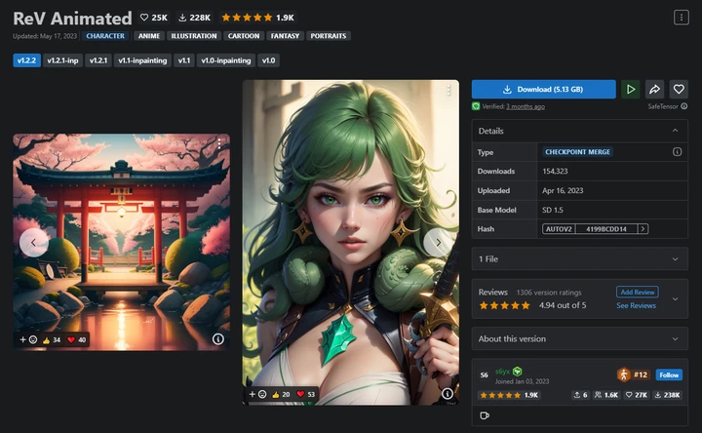This screenshot has width=702, height=433.
Task: Click Download (5.13 GB) button
Action: coord(543,89)
